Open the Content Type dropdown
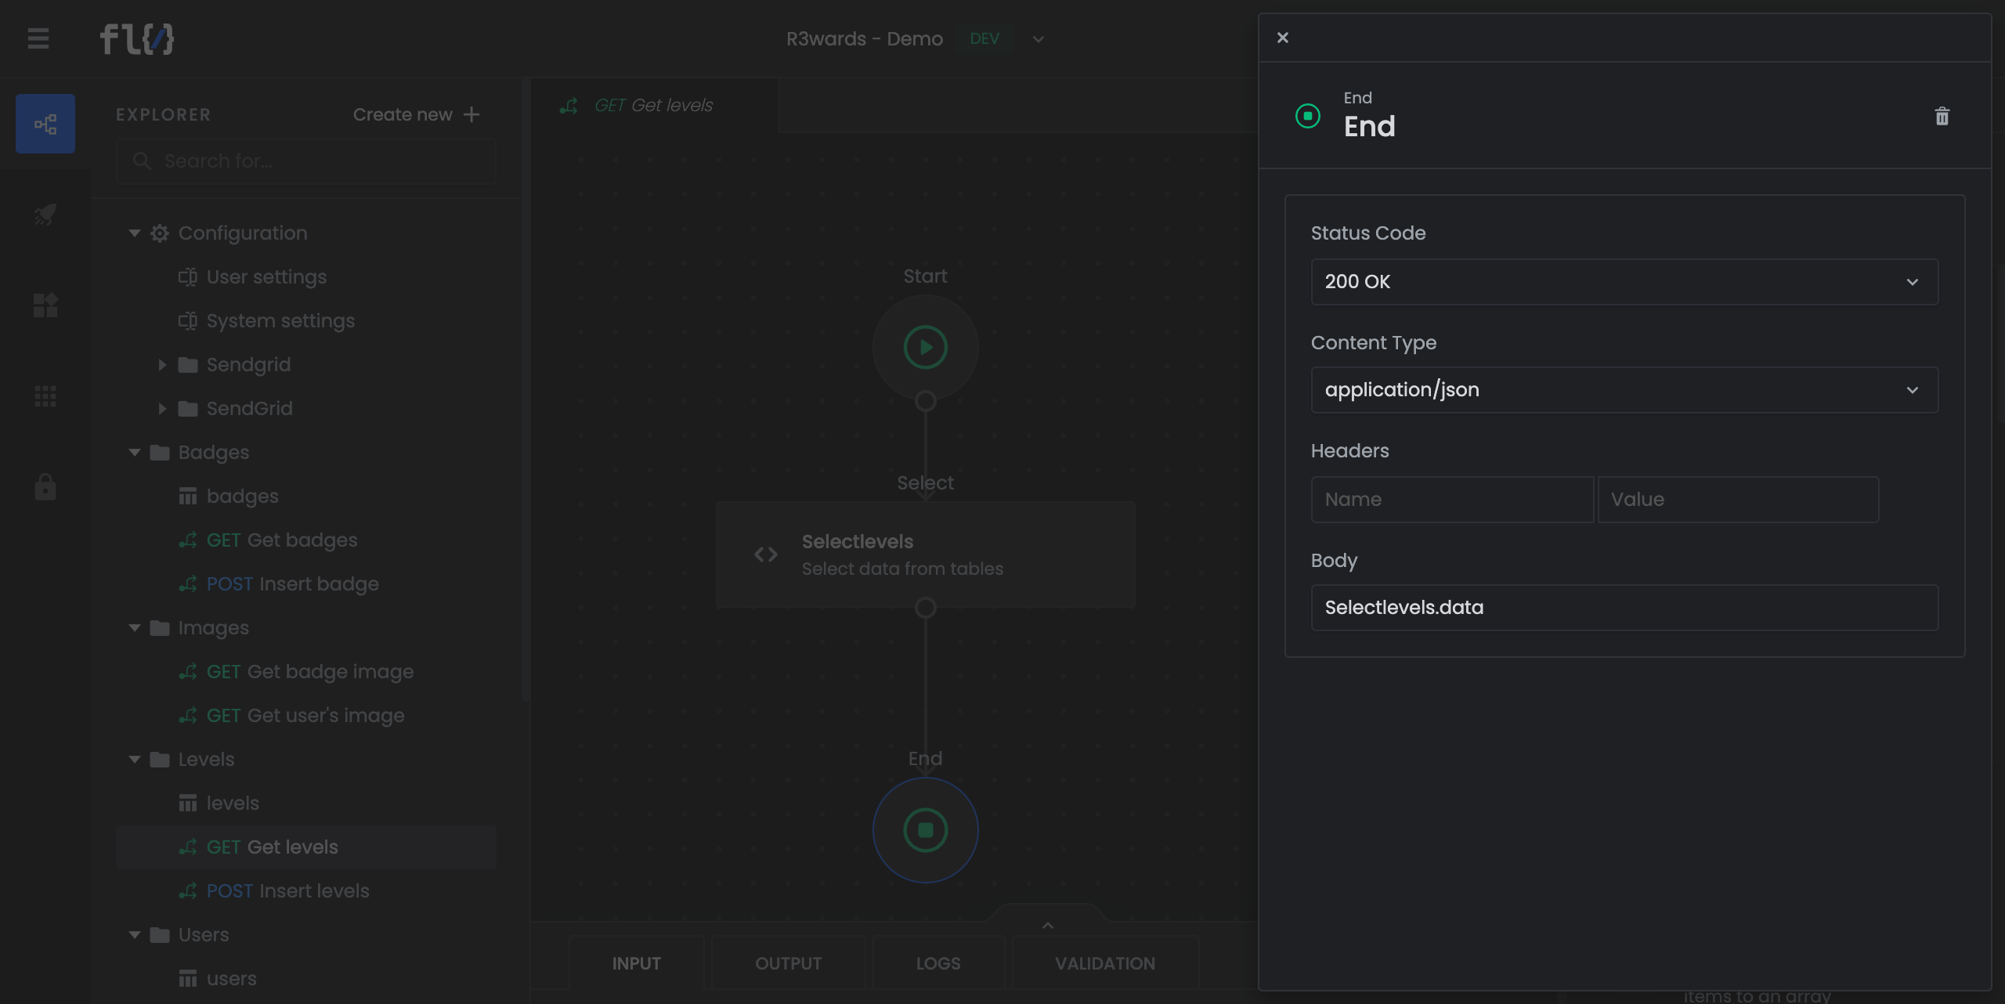This screenshot has height=1004, width=2005. 1624,390
